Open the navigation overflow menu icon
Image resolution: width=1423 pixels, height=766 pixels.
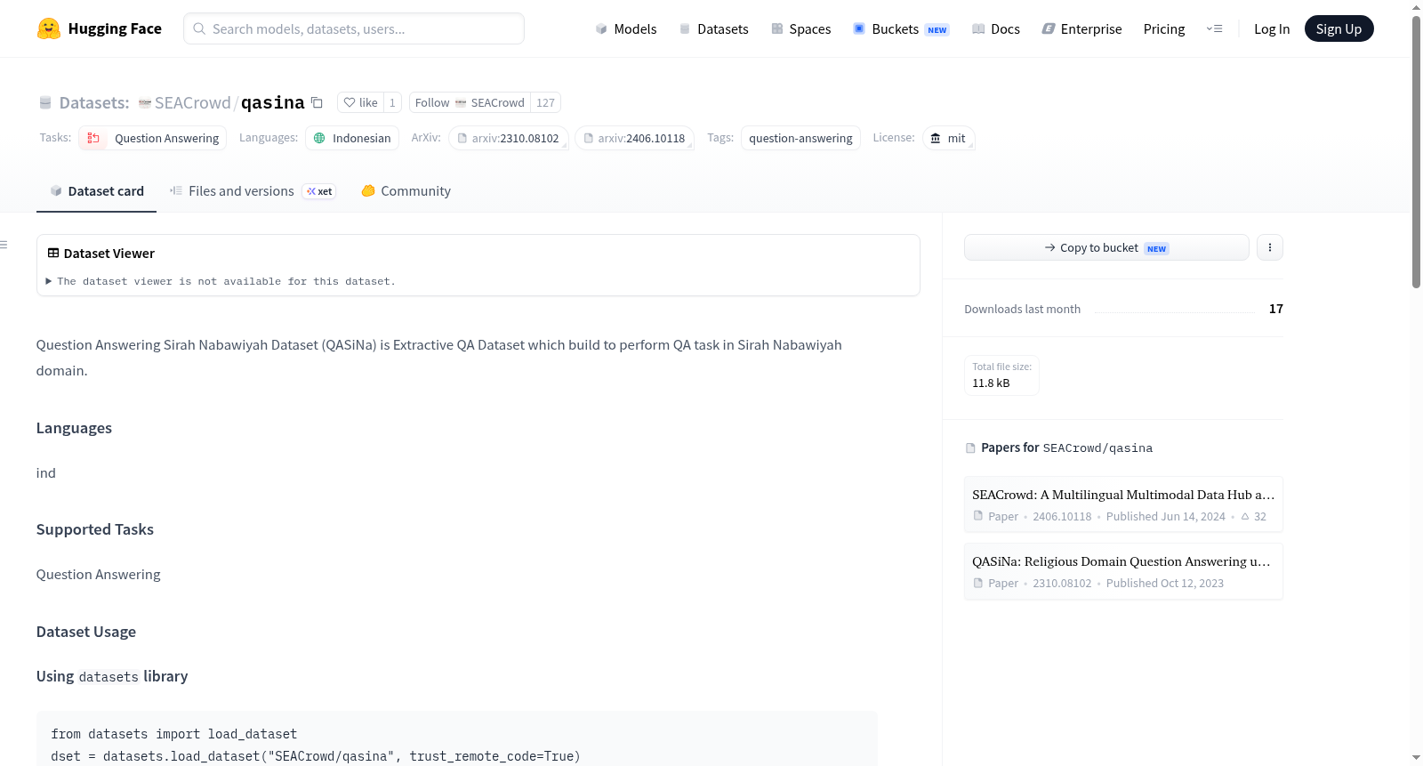tap(1214, 28)
